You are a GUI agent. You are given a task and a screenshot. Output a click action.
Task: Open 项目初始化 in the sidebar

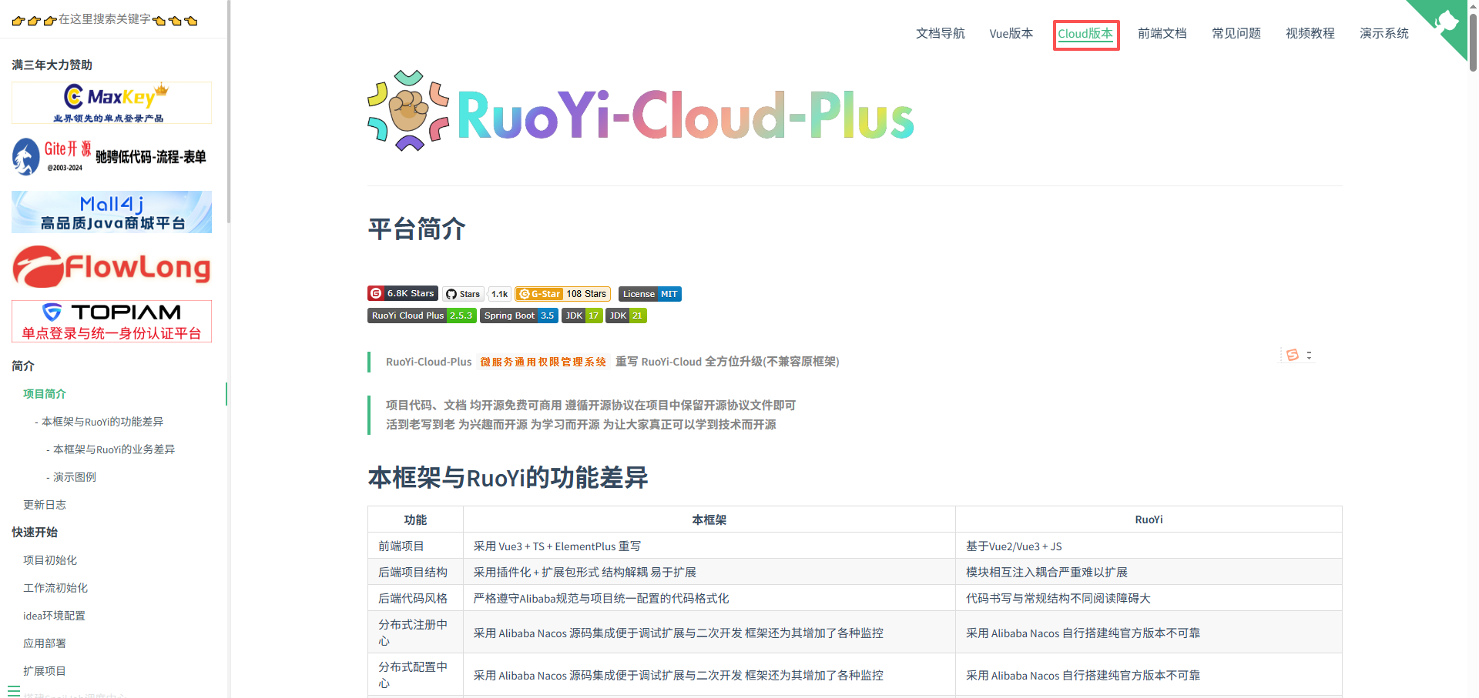[50, 560]
